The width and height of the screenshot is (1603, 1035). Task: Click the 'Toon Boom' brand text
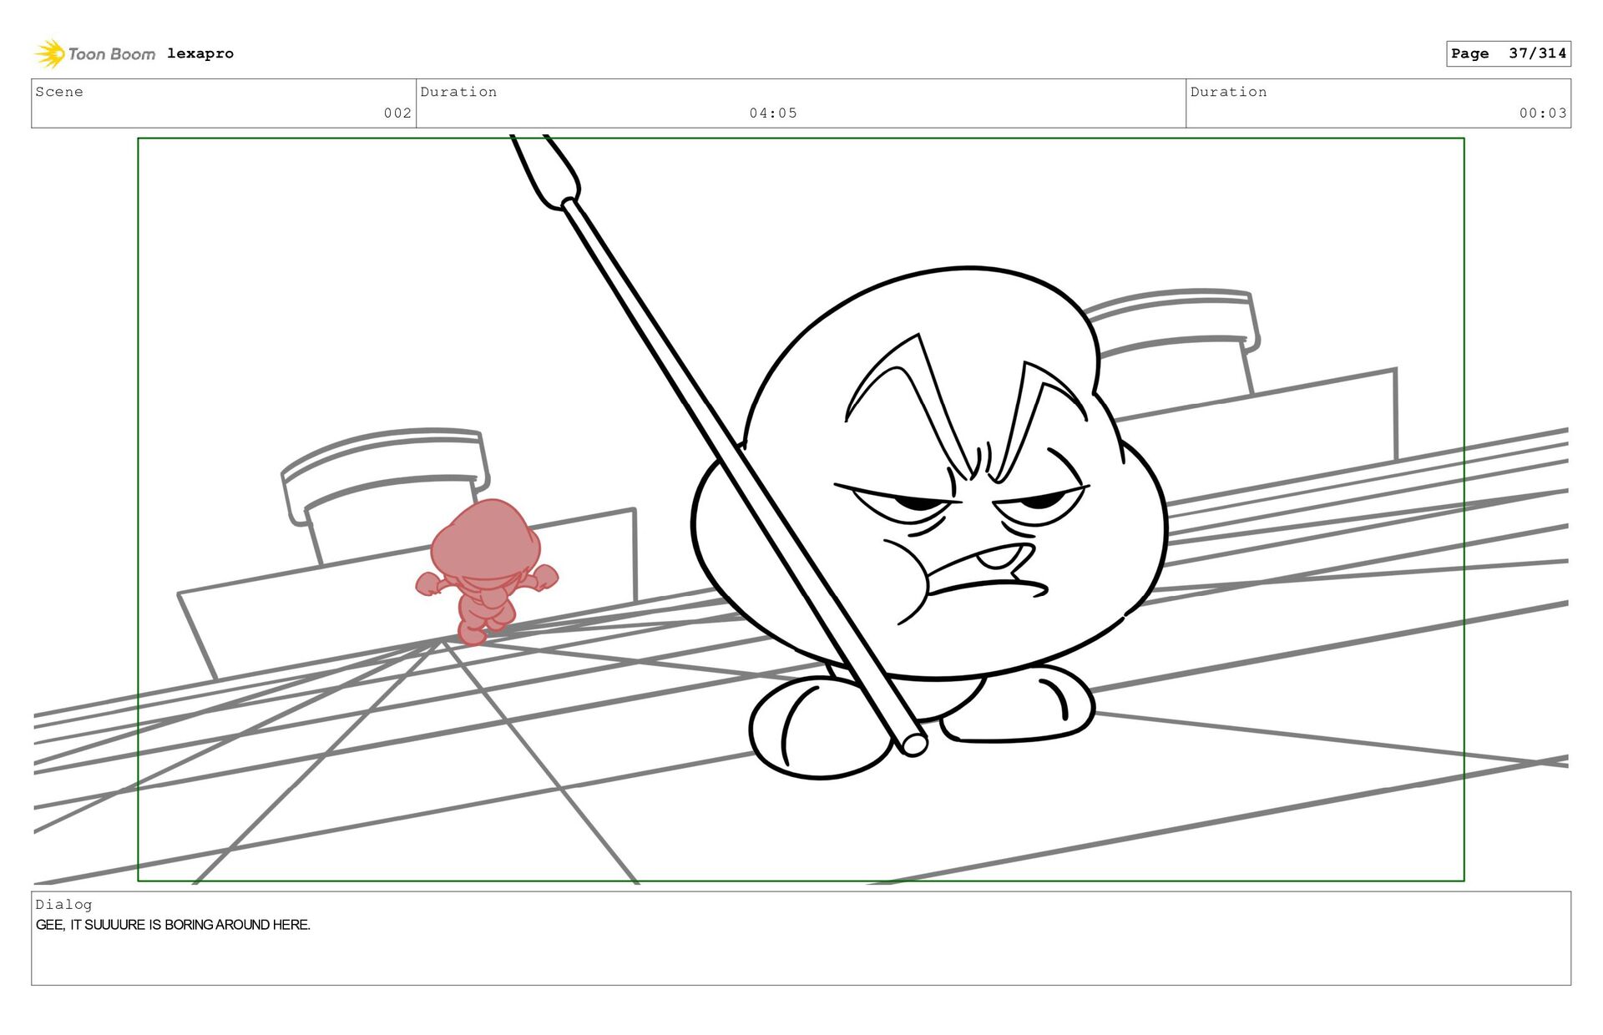(111, 54)
